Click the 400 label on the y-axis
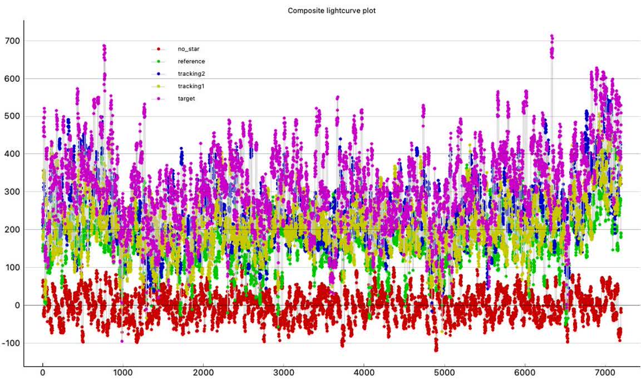This screenshot has height=380, width=641. [11, 154]
